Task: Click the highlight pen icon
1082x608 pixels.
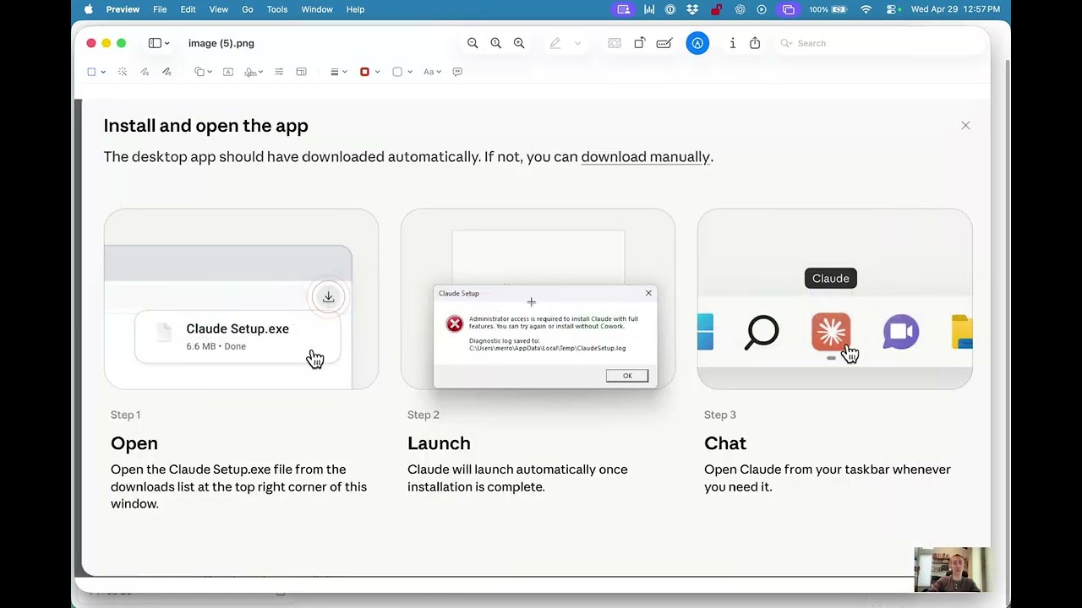Action: click(555, 43)
